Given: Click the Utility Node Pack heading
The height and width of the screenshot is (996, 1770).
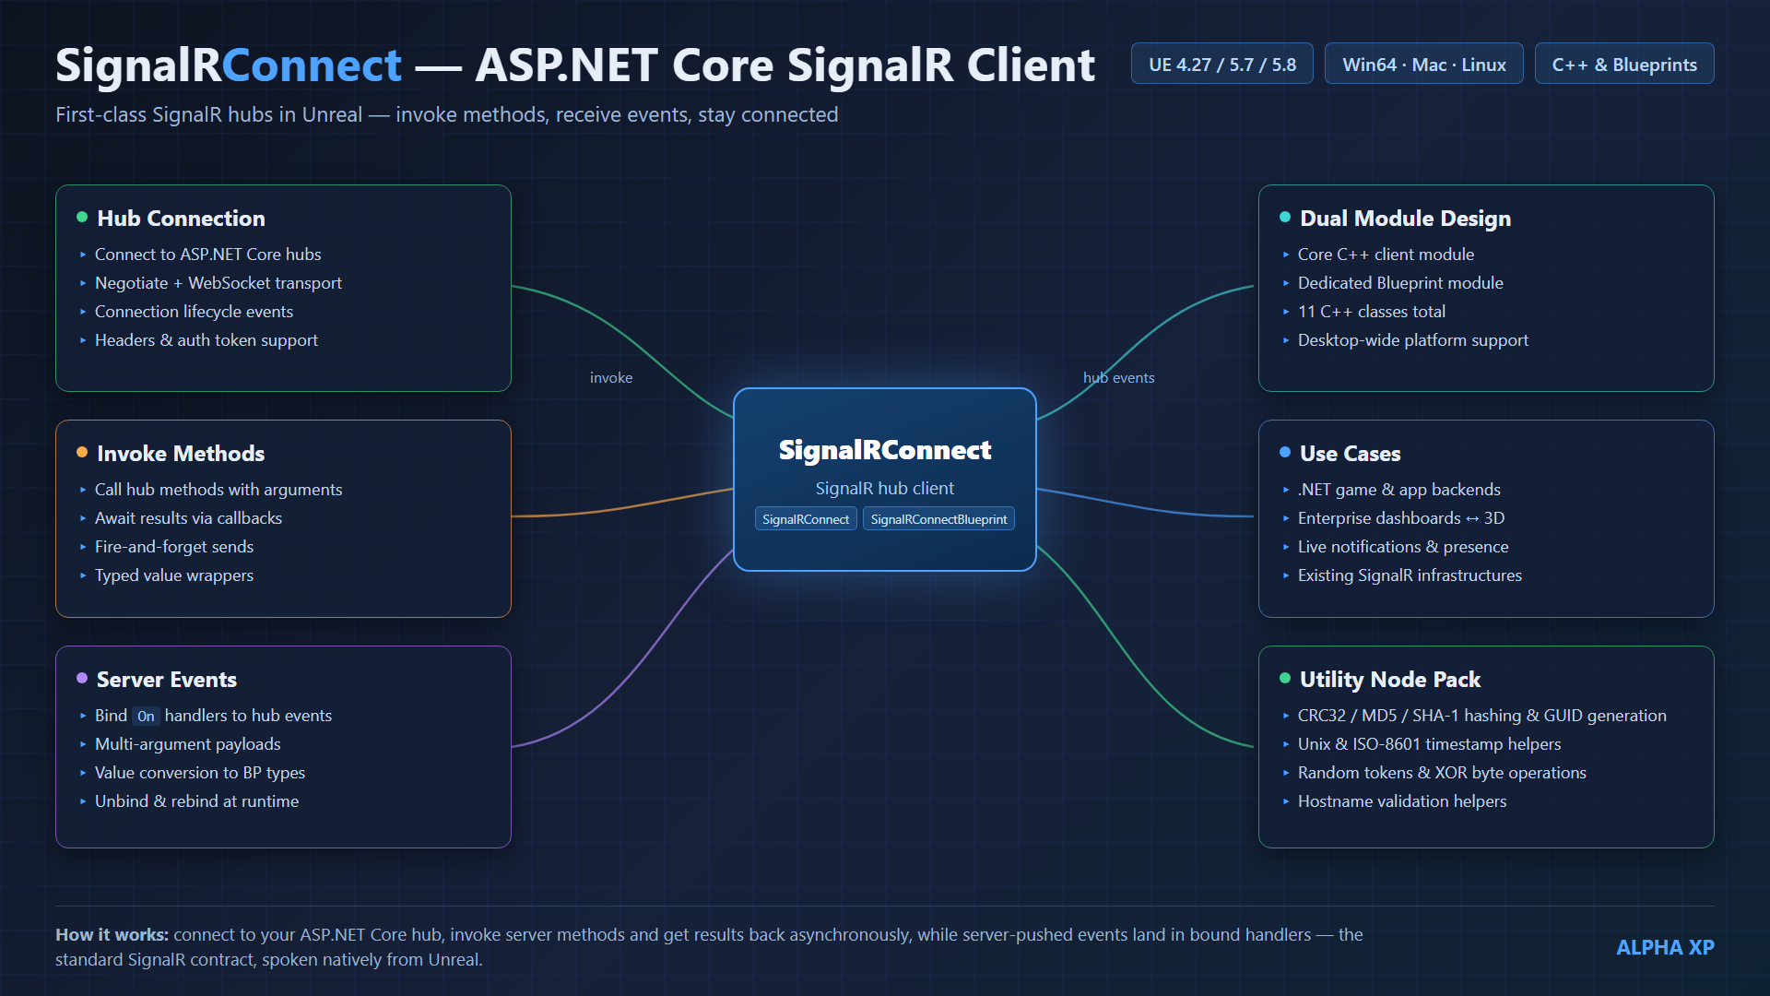Looking at the screenshot, I should [1390, 680].
